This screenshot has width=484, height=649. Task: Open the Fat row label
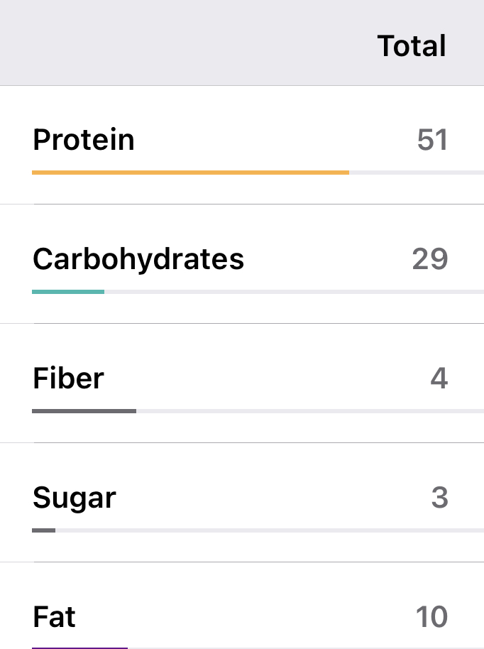(x=54, y=617)
